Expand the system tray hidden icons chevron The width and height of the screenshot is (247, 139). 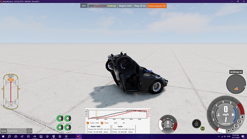tap(219, 136)
